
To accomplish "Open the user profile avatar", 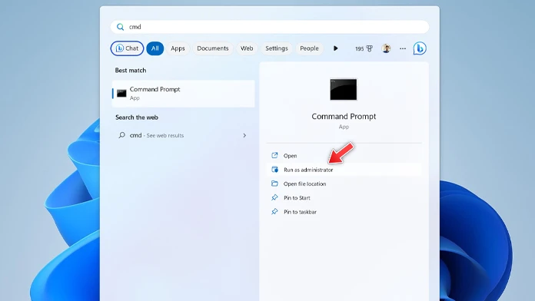I will (x=386, y=48).
